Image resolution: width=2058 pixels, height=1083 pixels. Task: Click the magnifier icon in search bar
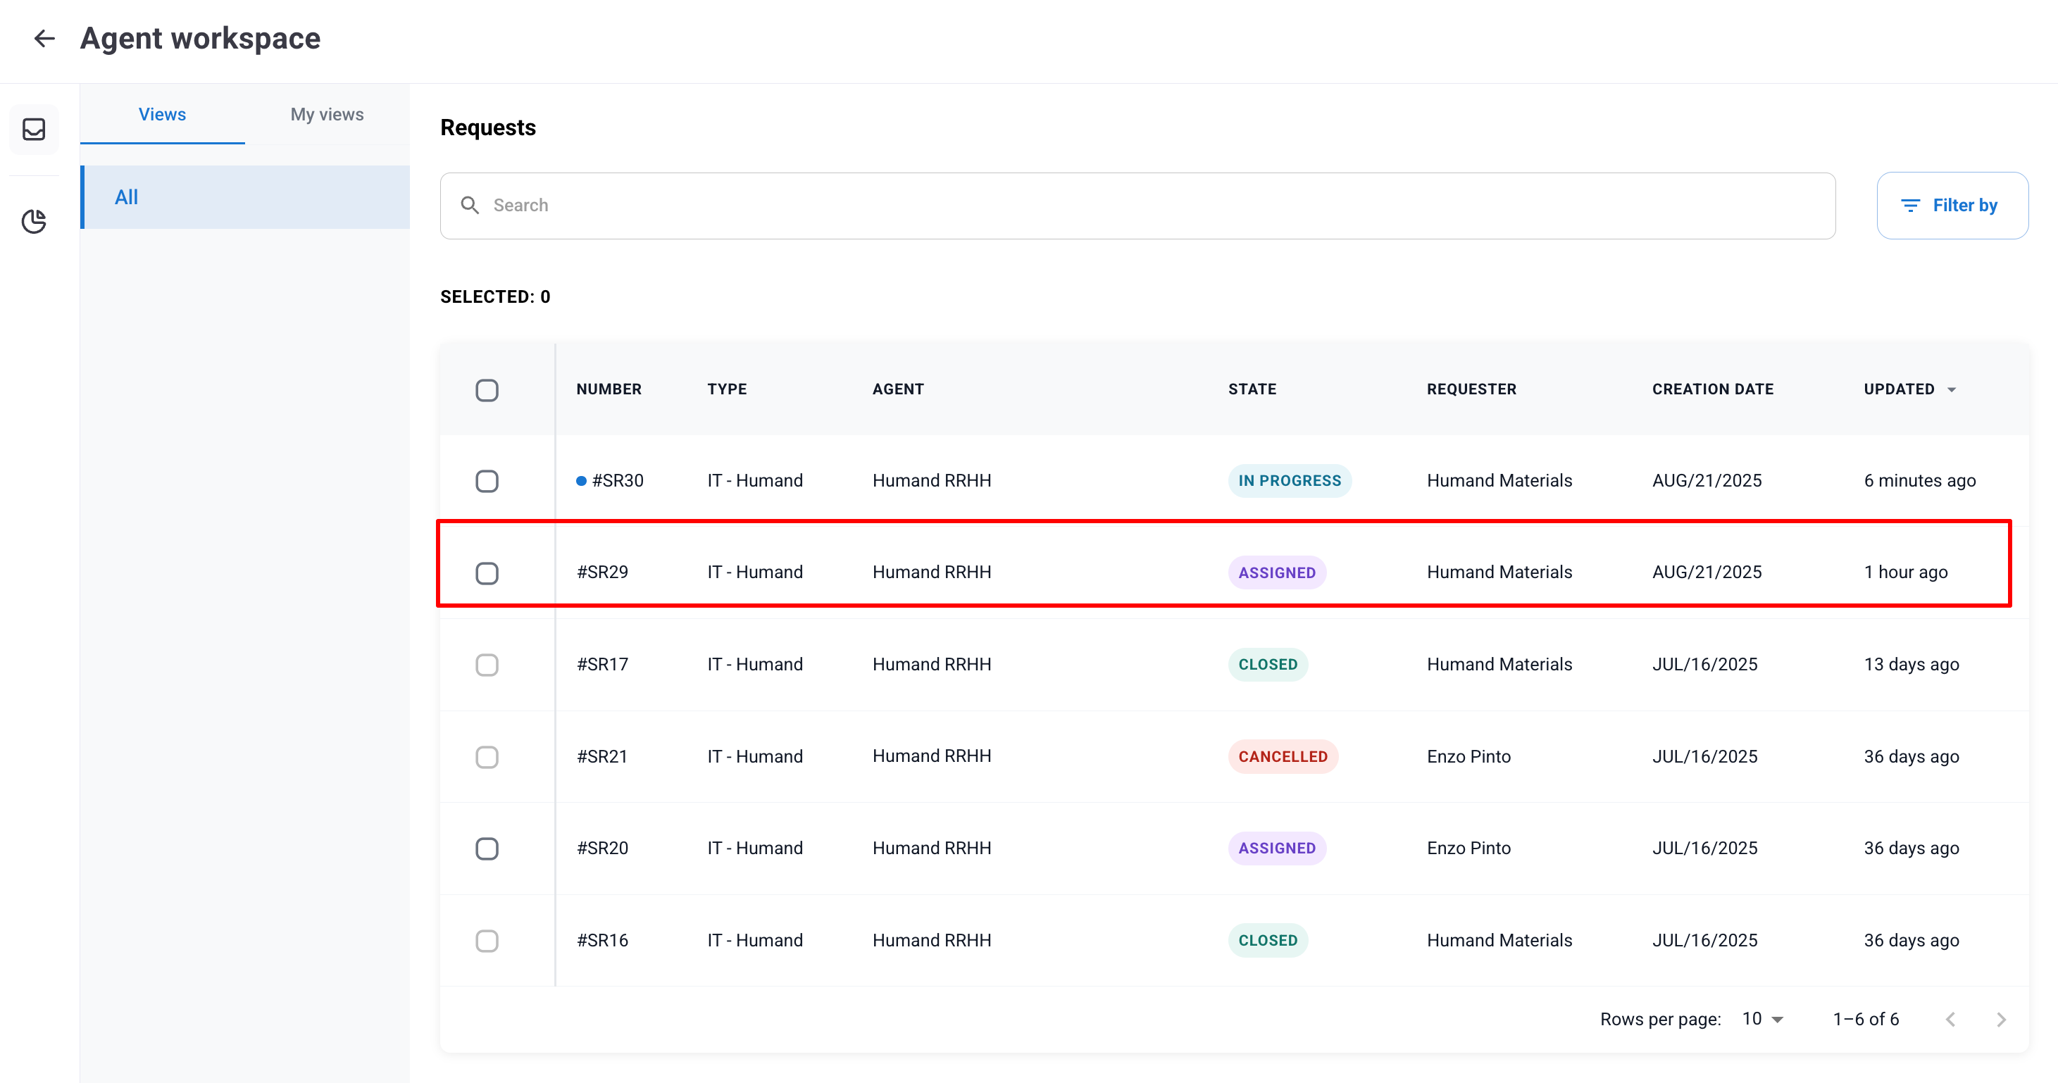[x=470, y=205]
